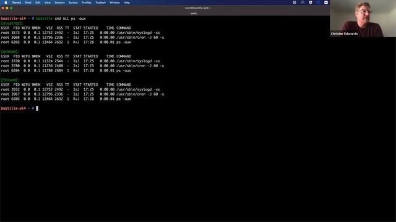Screen dimensions: 396x222
Task: Click the white square menu bar icon next to the video feed
Action: click(326, 2)
